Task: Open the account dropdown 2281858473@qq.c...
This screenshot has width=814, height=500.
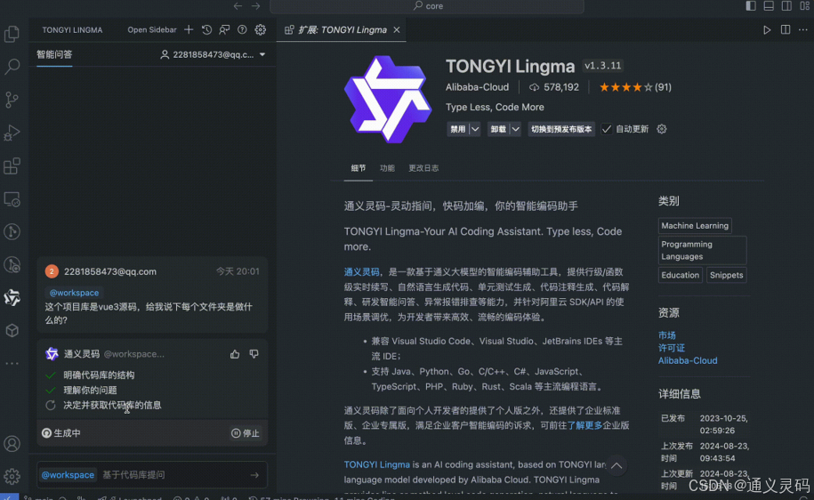Action: (x=213, y=54)
